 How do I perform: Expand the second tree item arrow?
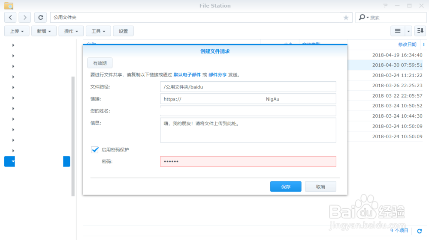coord(13,56)
